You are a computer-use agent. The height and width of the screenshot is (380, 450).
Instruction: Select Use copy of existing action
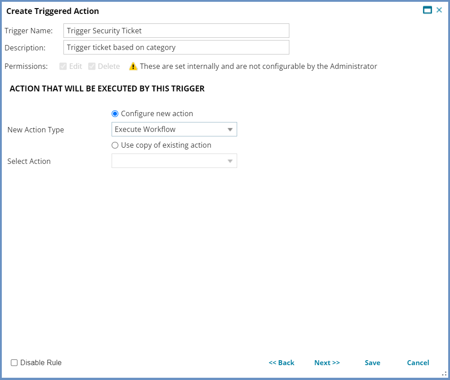point(115,145)
